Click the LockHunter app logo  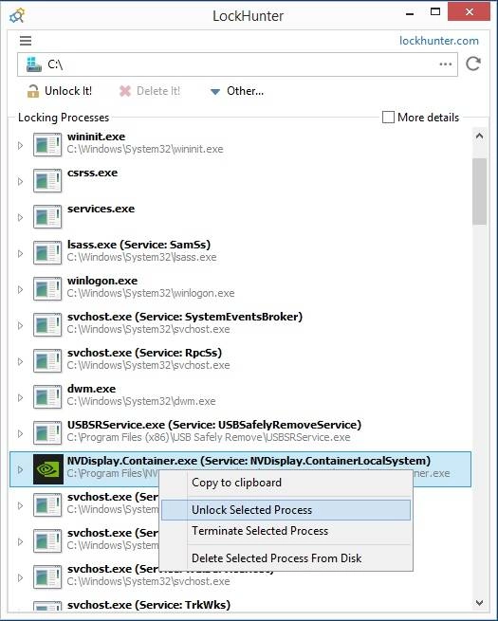click(x=17, y=16)
